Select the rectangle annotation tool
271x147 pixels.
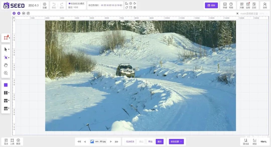pyautogui.click(x=6, y=38)
